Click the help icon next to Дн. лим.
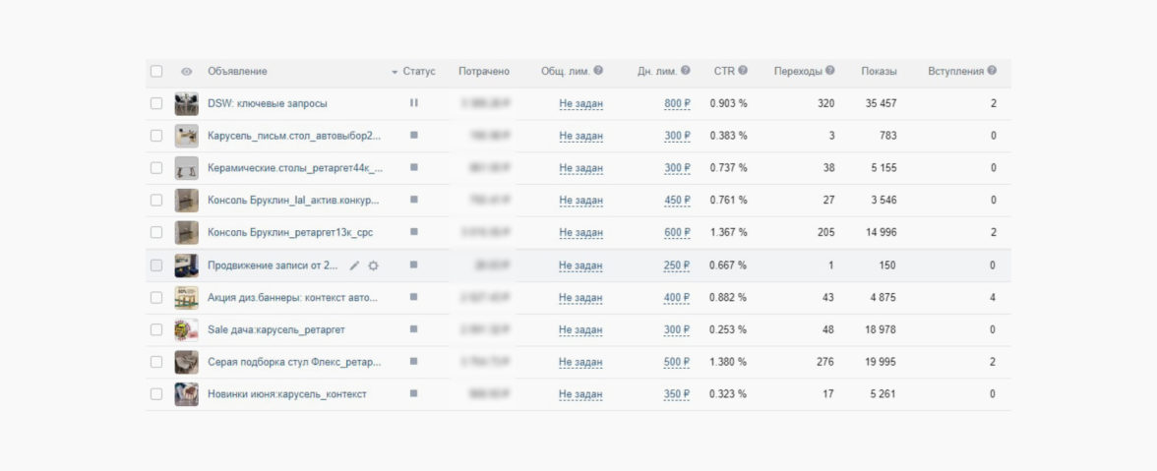 point(686,71)
